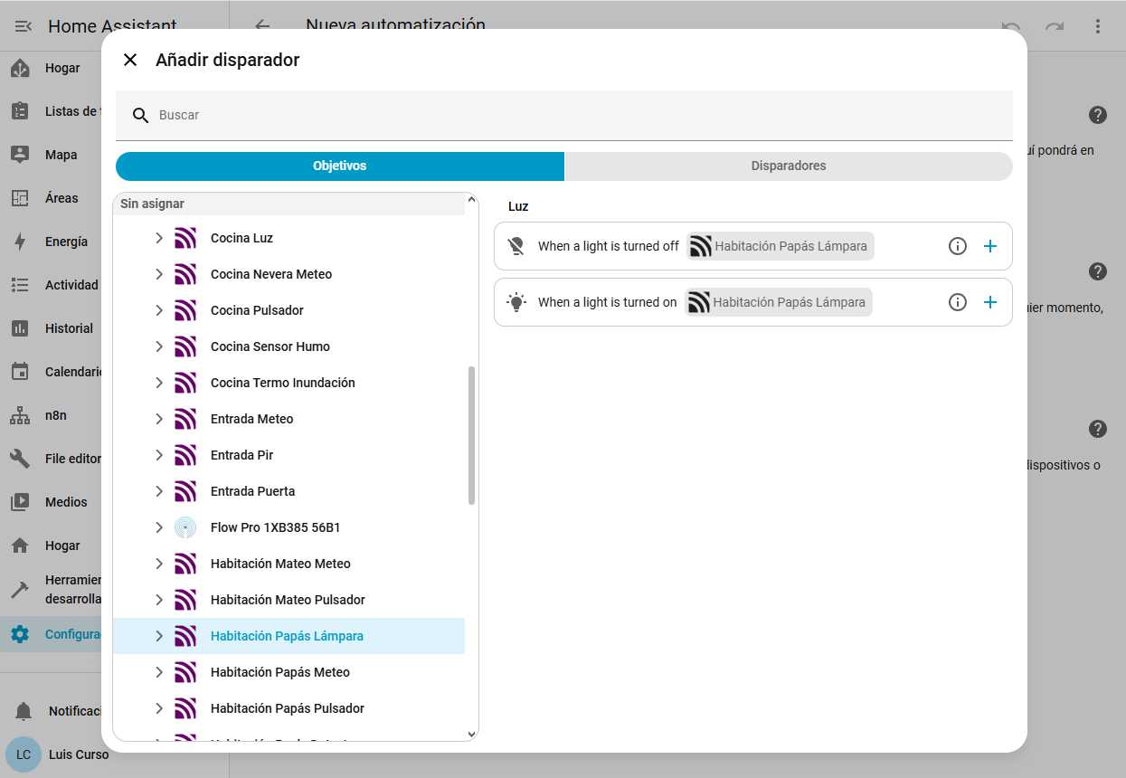Click the Flow Pro device icon
This screenshot has width=1126, height=778.
pos(185,527)
